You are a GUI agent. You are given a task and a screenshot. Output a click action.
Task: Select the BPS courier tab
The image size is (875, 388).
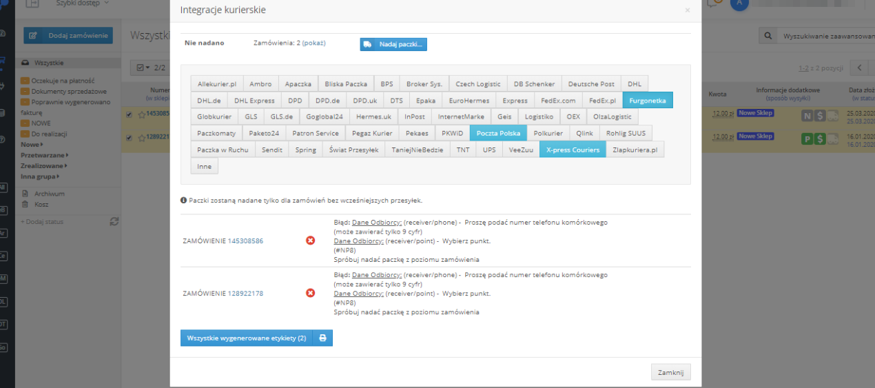pyautogui.click(x=387, y=83)
